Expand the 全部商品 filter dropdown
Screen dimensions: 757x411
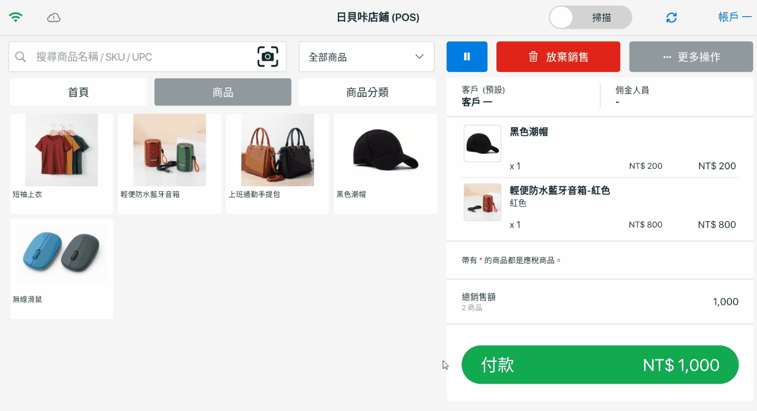click(x=366, y=57)
